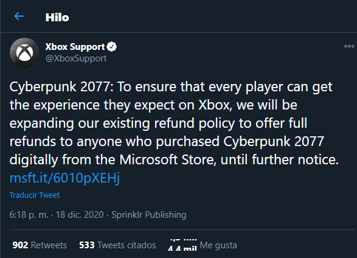Click the 18 dic. 2020 date

point(80,215)
